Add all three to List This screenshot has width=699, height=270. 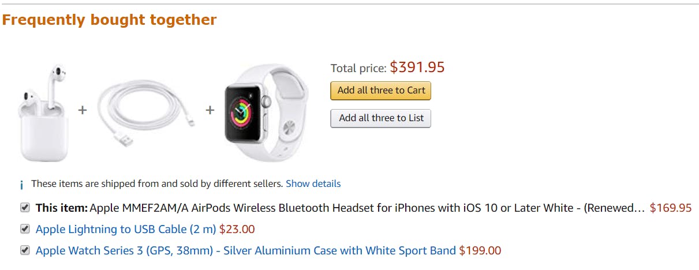click(381, 118)
